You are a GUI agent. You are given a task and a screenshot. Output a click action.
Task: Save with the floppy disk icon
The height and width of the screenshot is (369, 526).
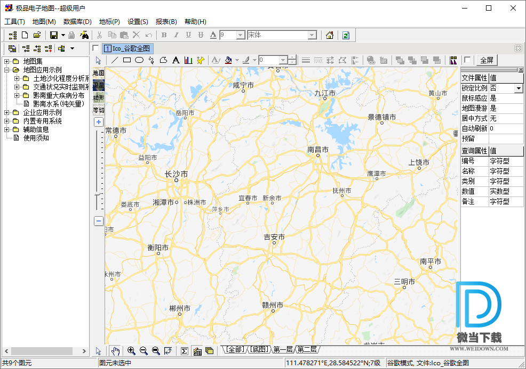[x=54, y=35]
